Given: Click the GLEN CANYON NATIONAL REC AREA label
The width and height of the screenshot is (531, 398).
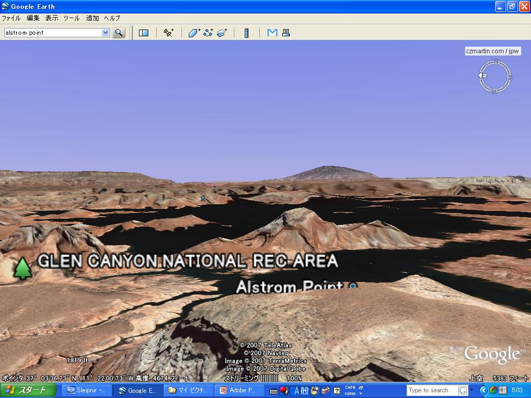Looking at the screenshot, I should coord(188,261).
